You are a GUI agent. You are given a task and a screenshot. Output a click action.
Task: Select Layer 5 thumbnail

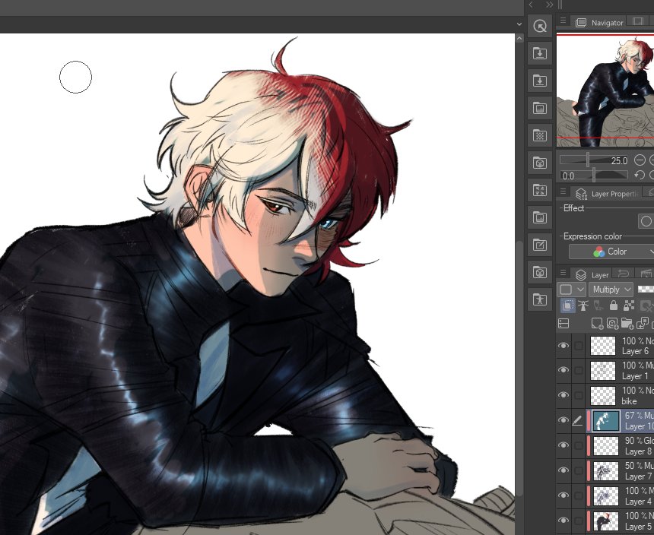point(605,521)
